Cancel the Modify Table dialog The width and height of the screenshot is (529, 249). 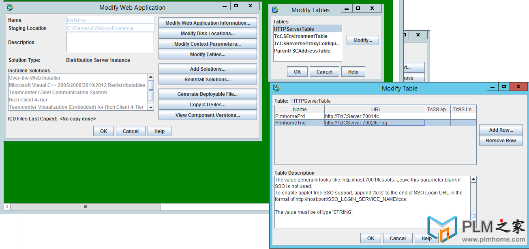(398, 238)
